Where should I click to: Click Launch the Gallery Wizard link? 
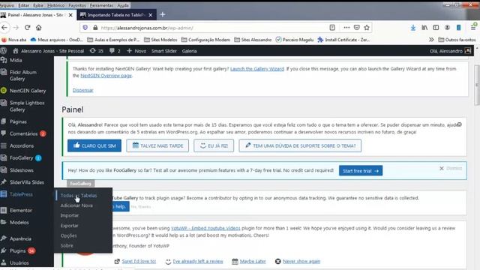[x=257, y=69]
